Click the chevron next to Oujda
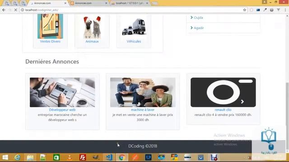Image resolution: width=289 pixels, height=162 pixels. [191, 18]
